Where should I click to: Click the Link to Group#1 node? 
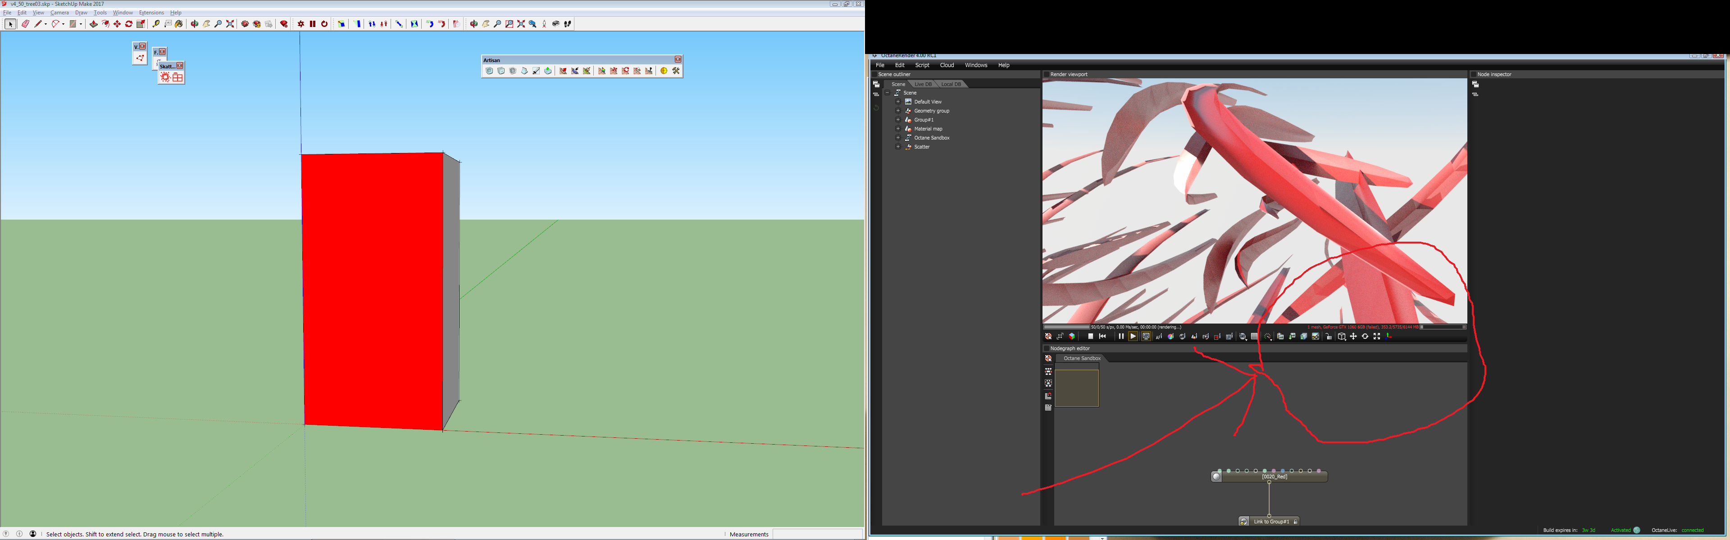(1270, 521)
